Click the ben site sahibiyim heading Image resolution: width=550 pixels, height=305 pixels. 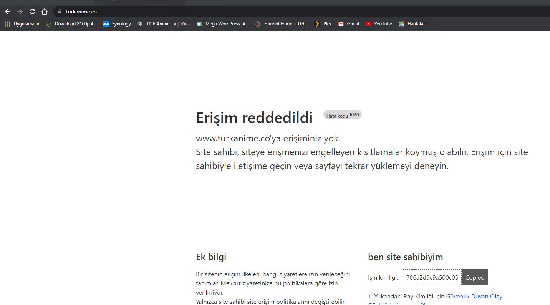click(405, 257)
